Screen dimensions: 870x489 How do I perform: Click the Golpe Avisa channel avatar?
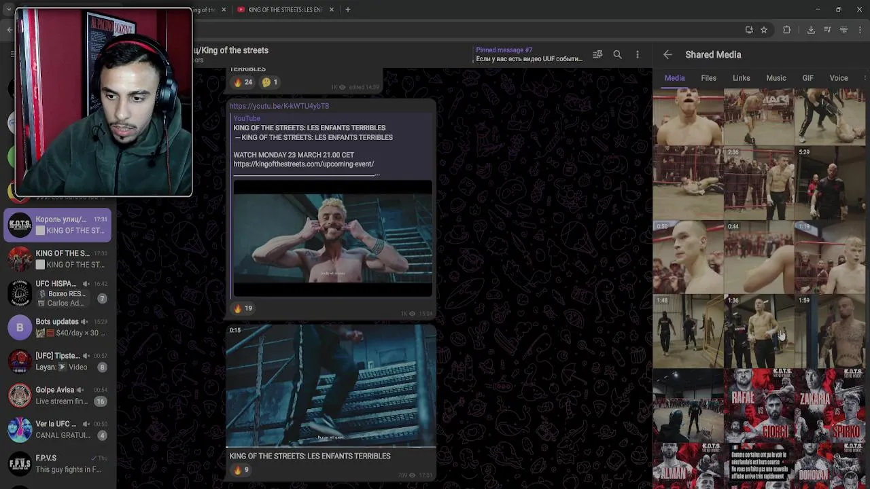coord(20,395)
